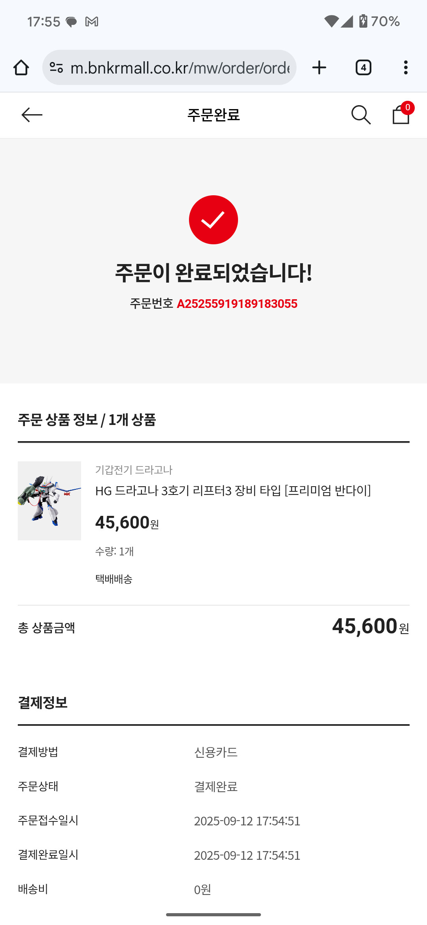Viewport: 427px width, 925px height.
Task: Open the shopping cart icon
Action: click(x=401, y=115)
